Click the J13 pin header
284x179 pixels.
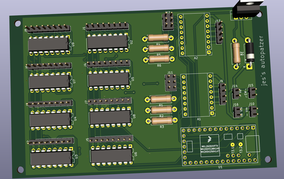coord(219,33)
